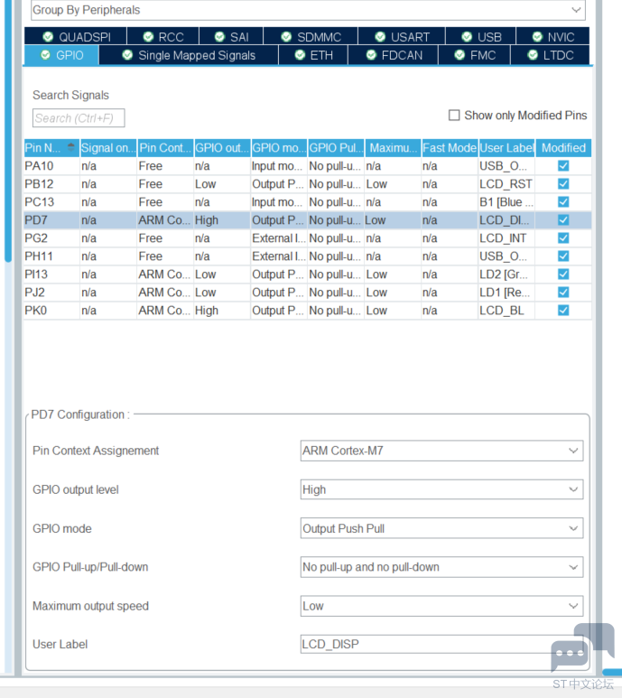Select the FMC tab
The image size is (622, 698).
[x=475, y=55]
